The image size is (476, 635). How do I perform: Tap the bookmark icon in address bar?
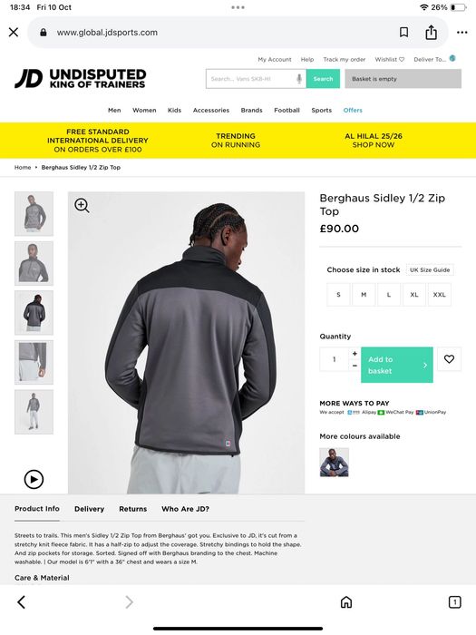click(x=403, y=33)
